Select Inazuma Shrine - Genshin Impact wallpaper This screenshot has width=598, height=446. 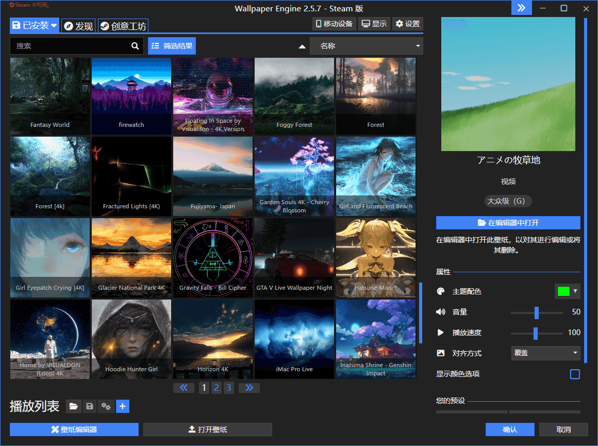pos(376,339)
